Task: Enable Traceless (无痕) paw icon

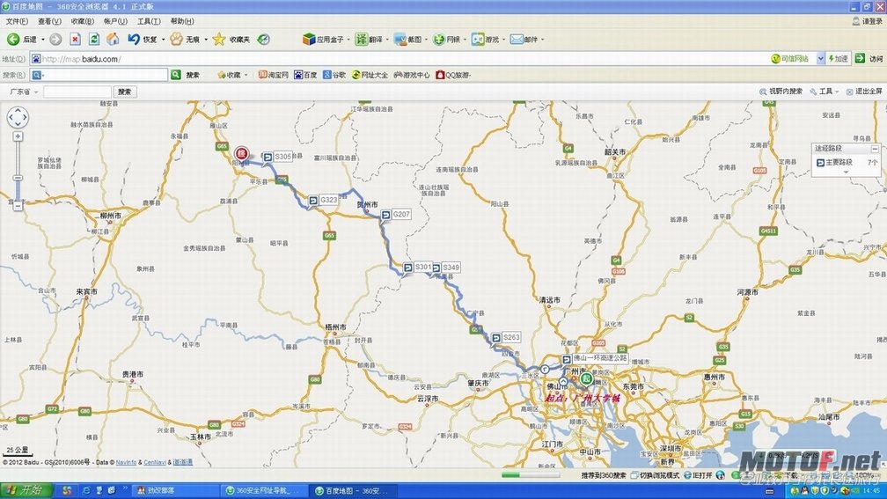Action: 177,39
